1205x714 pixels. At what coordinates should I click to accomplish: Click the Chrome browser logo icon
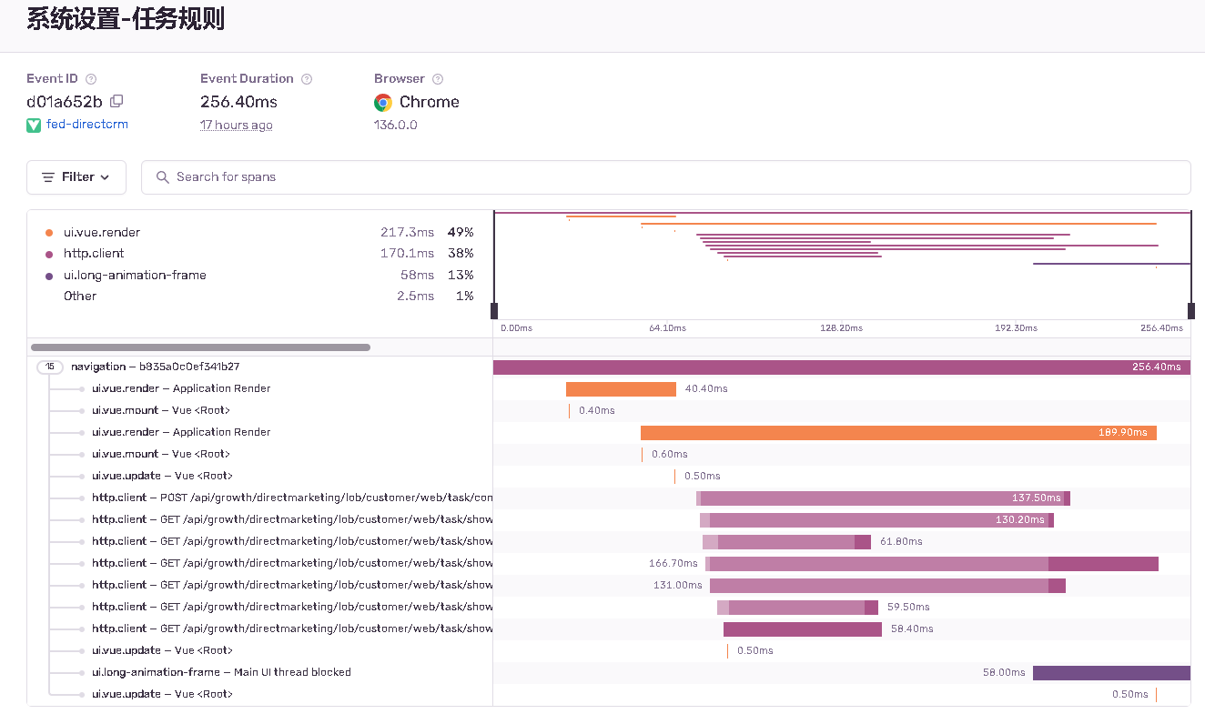coord(383,103)
